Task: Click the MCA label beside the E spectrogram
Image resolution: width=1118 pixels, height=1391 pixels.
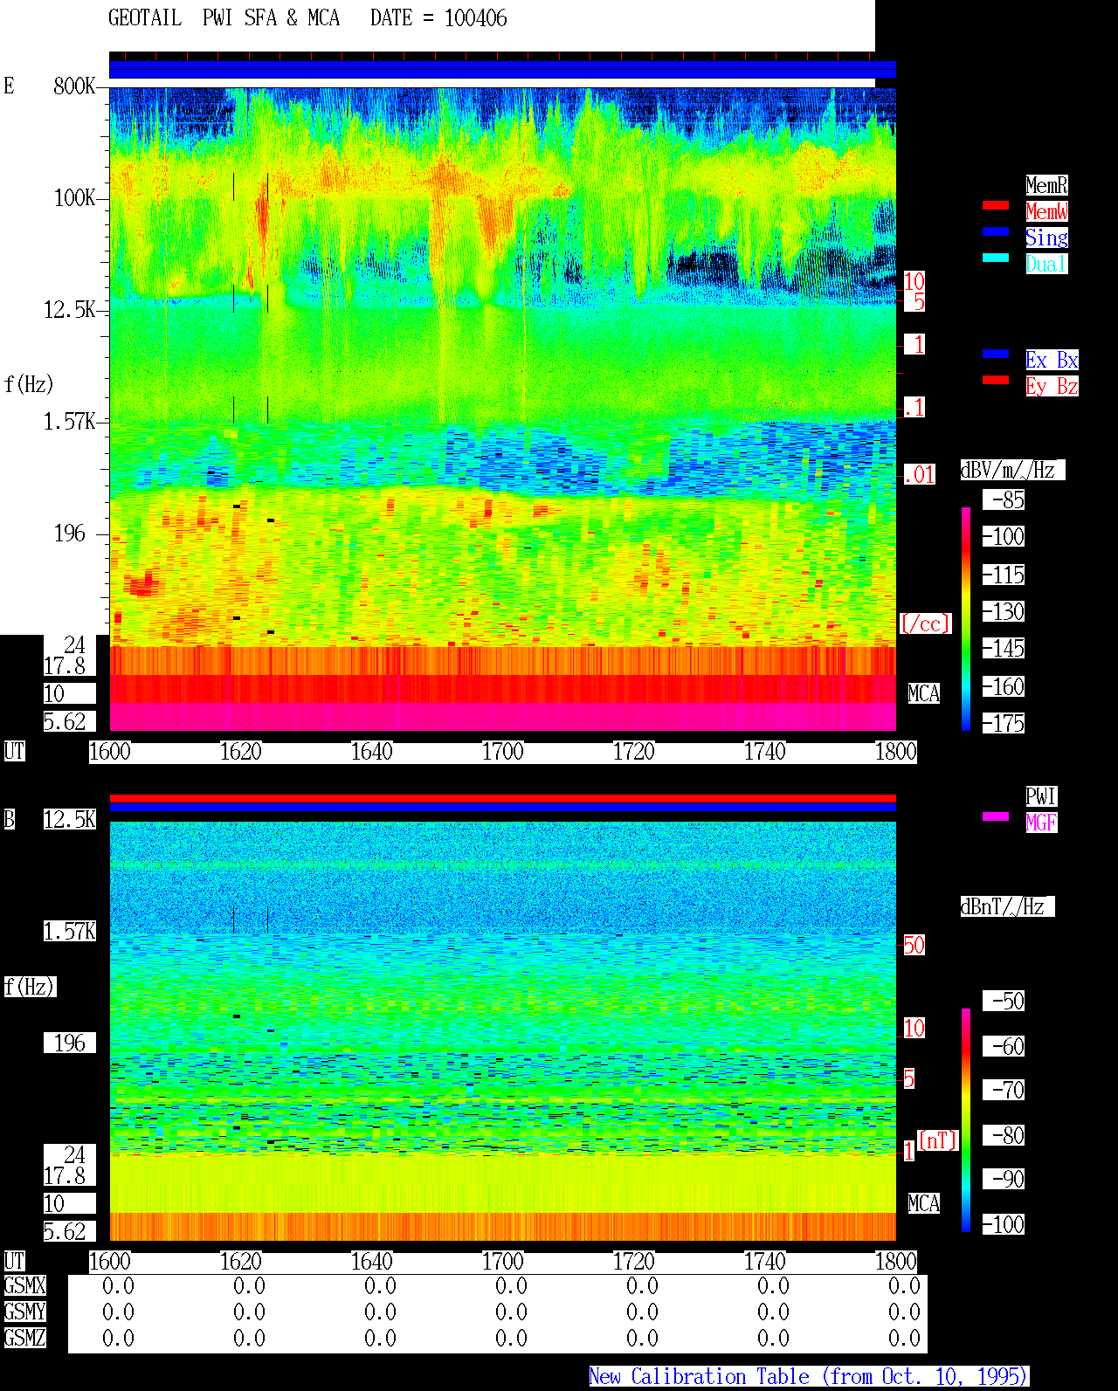Action: 924,694
